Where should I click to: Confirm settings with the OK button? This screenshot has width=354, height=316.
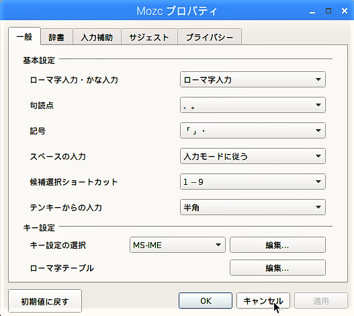[x=206, y=301]
